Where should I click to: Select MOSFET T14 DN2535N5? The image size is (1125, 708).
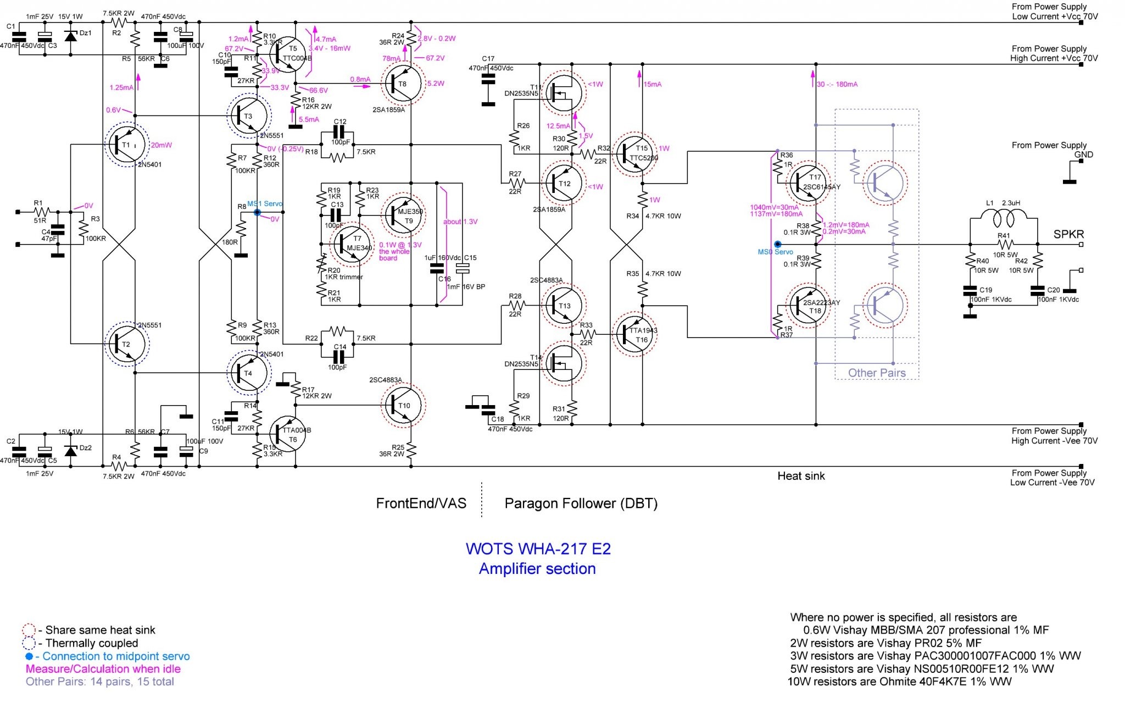pos(564,363)
